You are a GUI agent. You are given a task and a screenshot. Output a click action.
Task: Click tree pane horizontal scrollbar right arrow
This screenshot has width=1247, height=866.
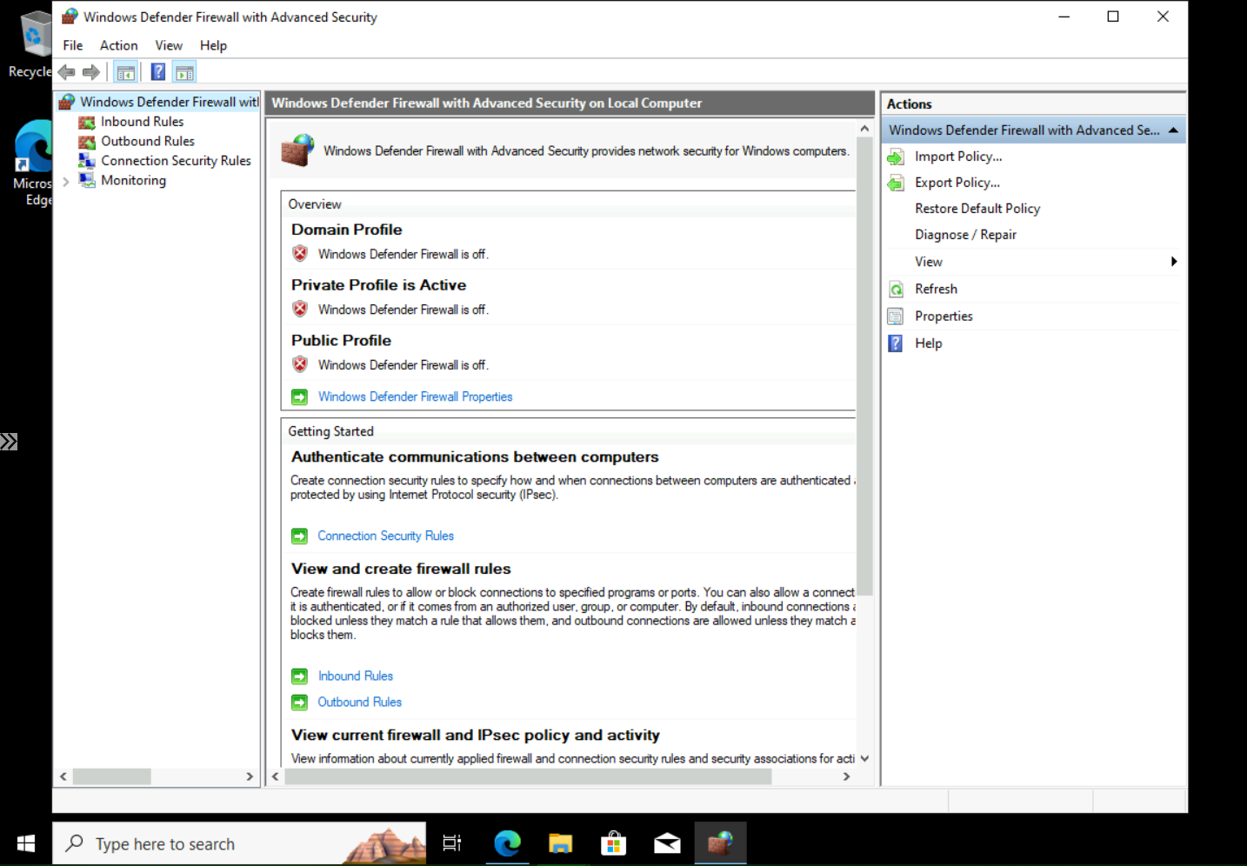point(250,776)
